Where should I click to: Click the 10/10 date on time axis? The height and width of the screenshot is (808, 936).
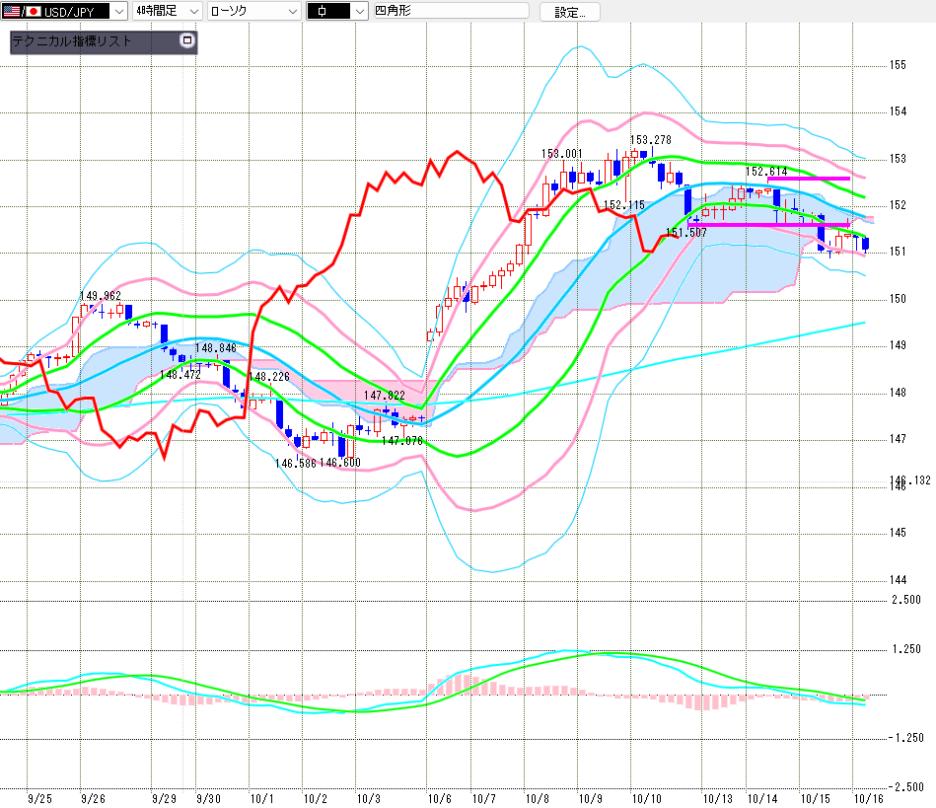tap(646, 797)
